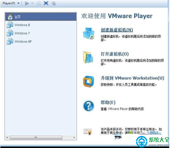Click the open virtual machine folder icon
Viewport: 170px width, 148px height.
pyautogui.click(x=88, y=57)
